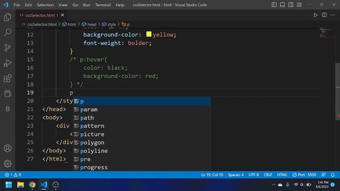Image resolution: width=340 pixels, height=191 pixels.
Task: Open the editor More Actions menu
Action: (333, 15)
